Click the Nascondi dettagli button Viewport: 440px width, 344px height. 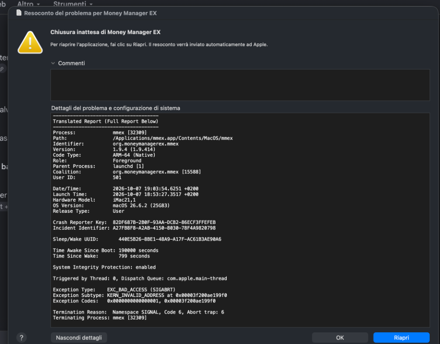pyautogui.click(x=79, y=338)
